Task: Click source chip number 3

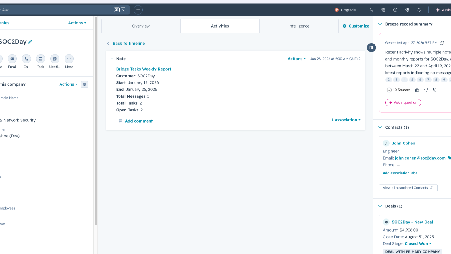Action: (396, 80)
